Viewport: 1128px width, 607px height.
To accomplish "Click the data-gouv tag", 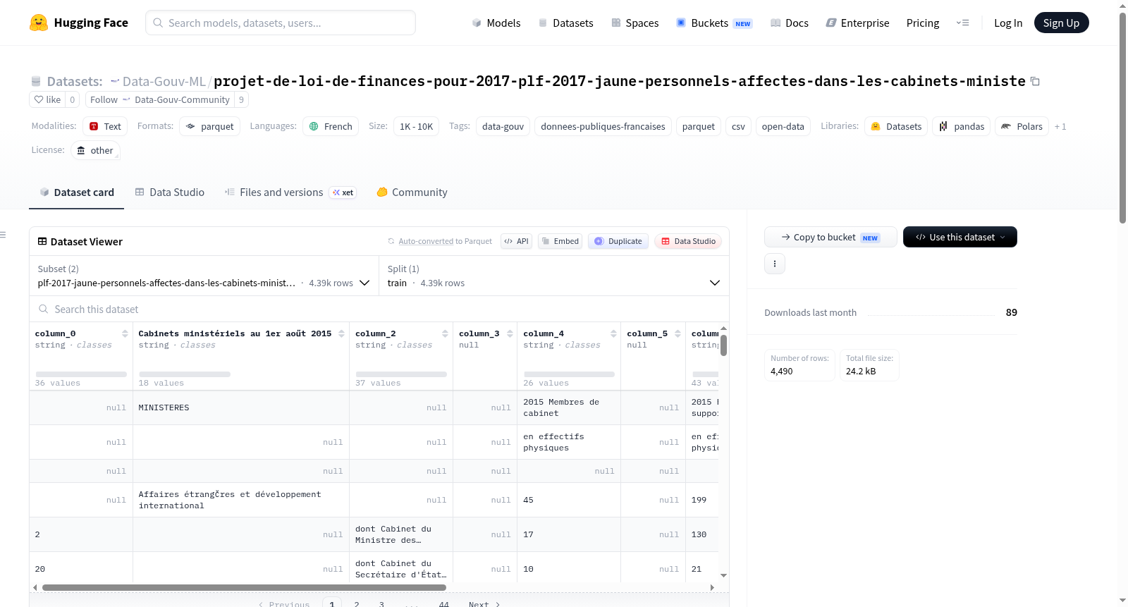I will tap(503, 126).
